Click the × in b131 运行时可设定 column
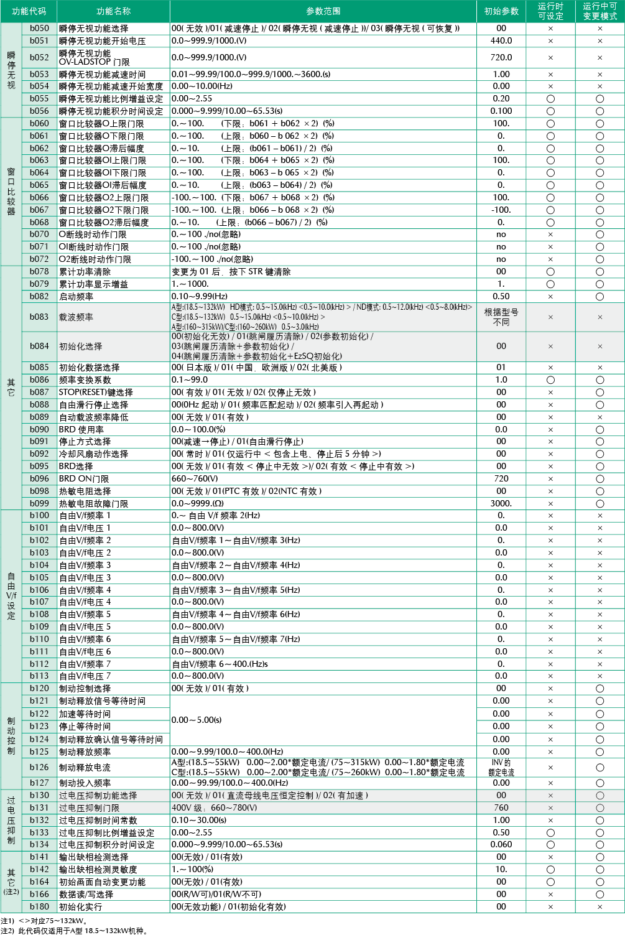The image size is (625, 935). click(550, 808)
